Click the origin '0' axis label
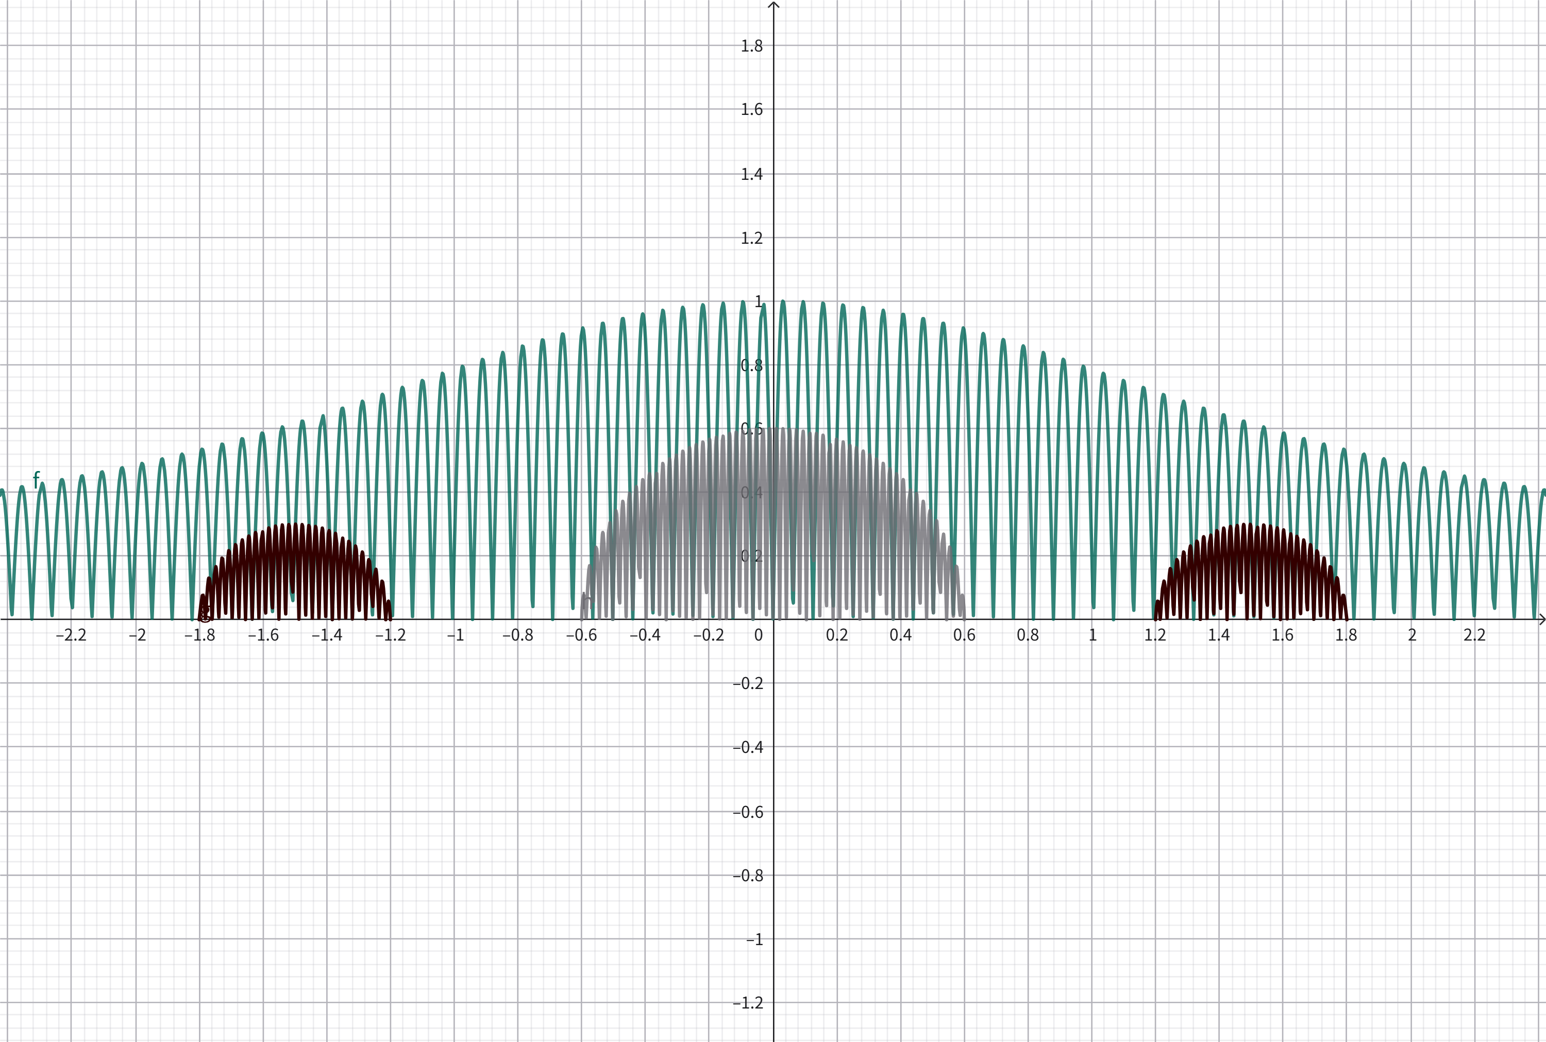Image resolution: width=1546 pixels, height=1042 pixels. coord(759,635)
